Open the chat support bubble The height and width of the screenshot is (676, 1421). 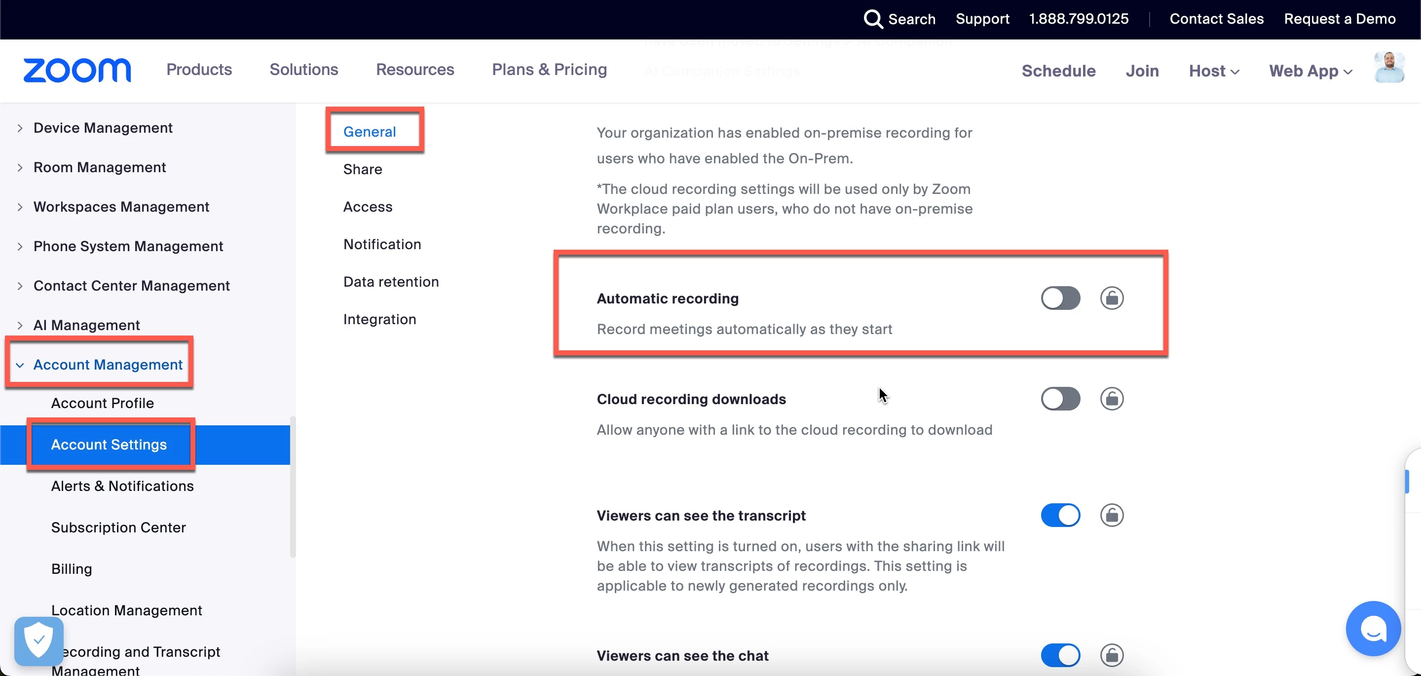click(1373, 628)
